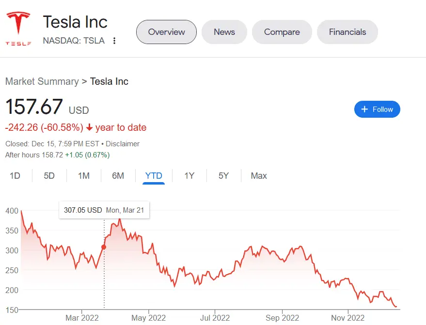Open the News tab
Viewport: 426px width, 325px height.
[x=224, y=32]
